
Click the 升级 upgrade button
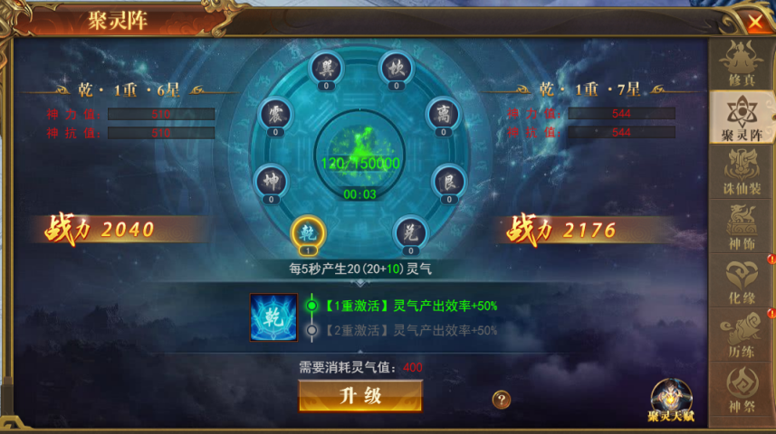pos(360,395)
